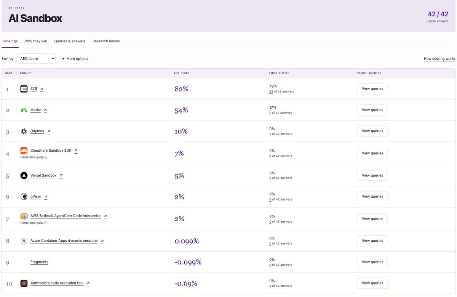Click Name ambiguity label under Cloudflare
Screen dimensions: 457x297
click(x=32, y=157)
